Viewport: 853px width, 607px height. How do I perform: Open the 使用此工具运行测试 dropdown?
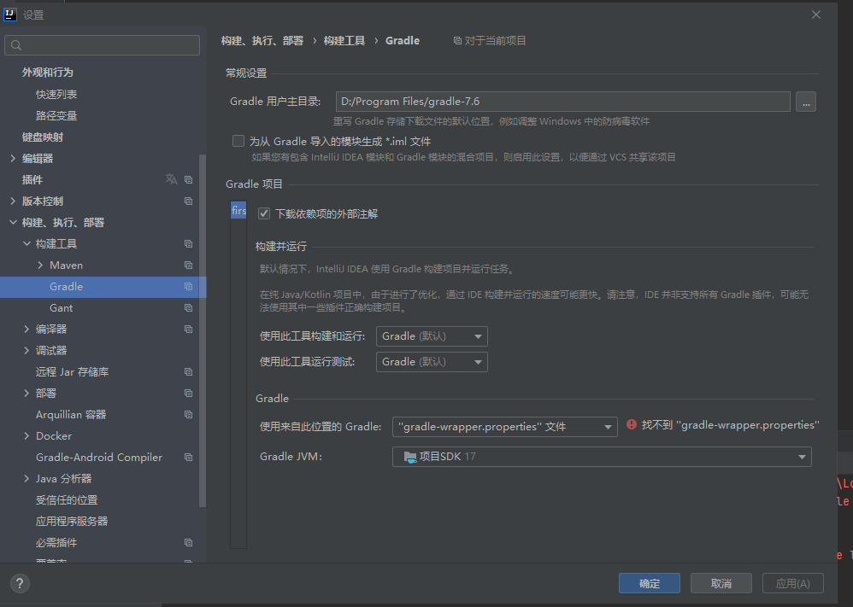432,362
